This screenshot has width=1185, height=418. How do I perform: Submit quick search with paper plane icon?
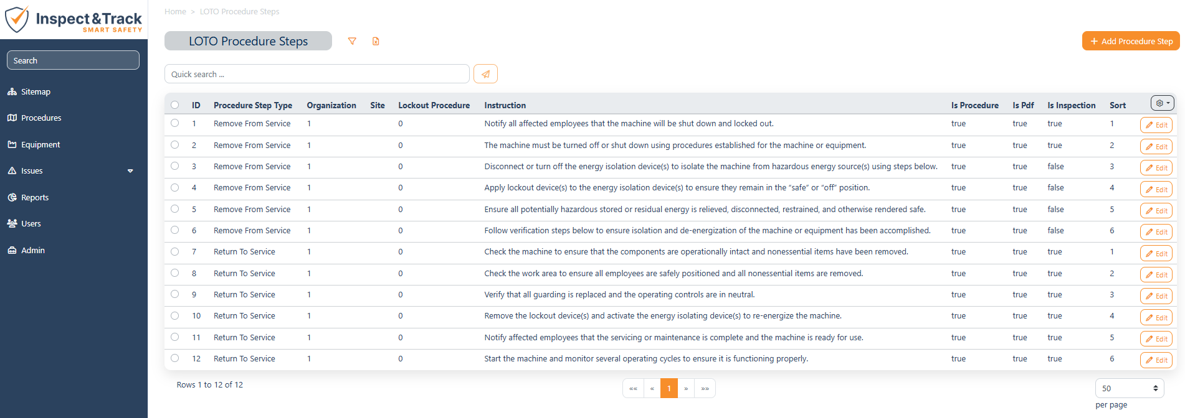[485, 74]
